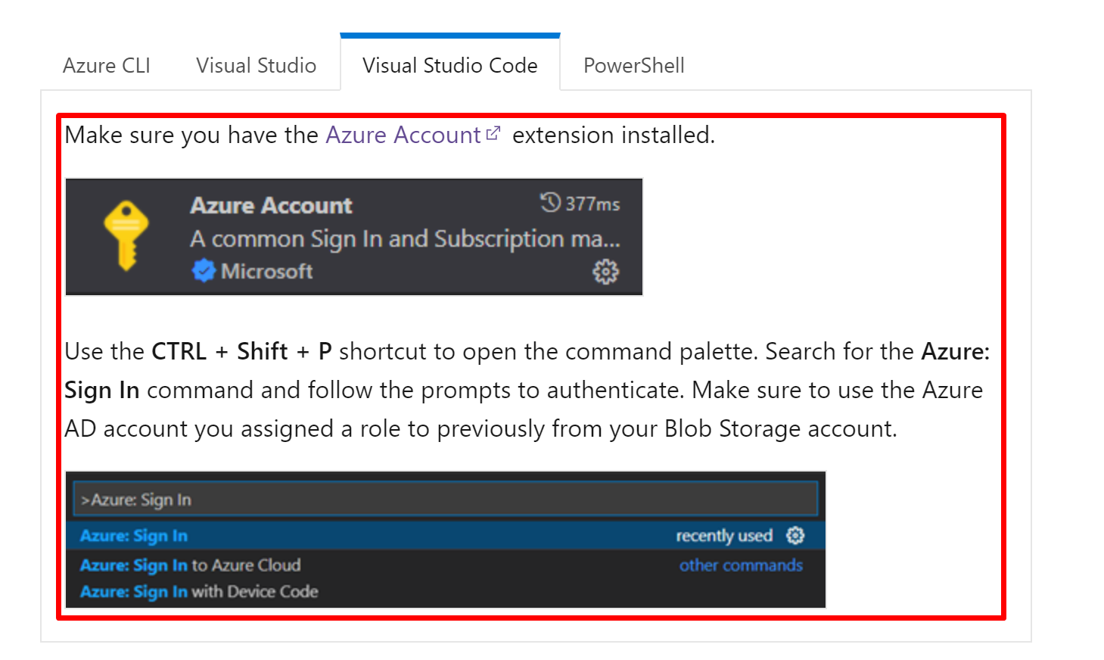Click the clock icon next to 377ms
The image size is (1104, 660).
[549, 203]
